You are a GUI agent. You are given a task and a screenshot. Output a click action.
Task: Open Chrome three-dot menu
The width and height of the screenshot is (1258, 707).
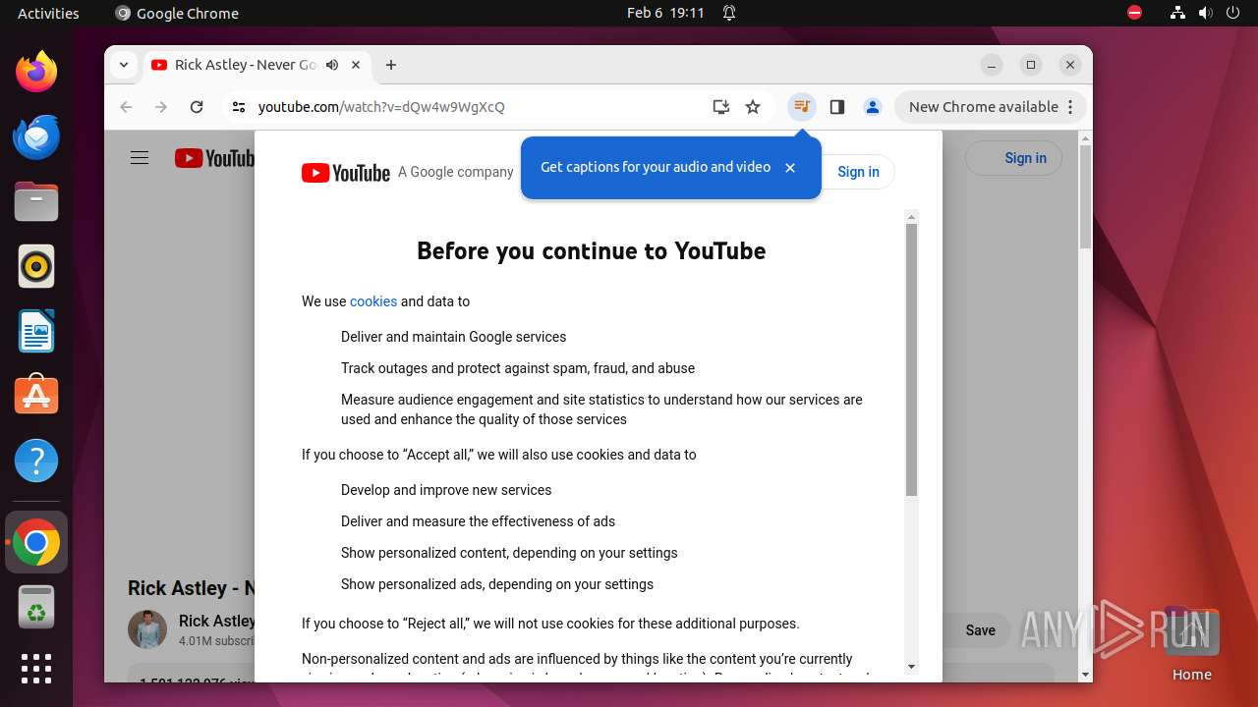[1071, 107]
